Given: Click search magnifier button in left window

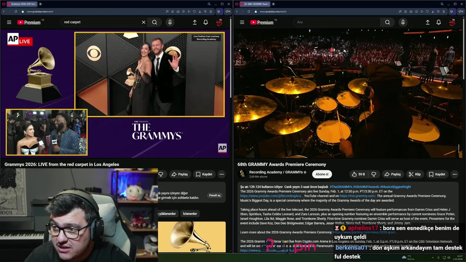Looking at the screenshot, I should click(x=155, y=22).
